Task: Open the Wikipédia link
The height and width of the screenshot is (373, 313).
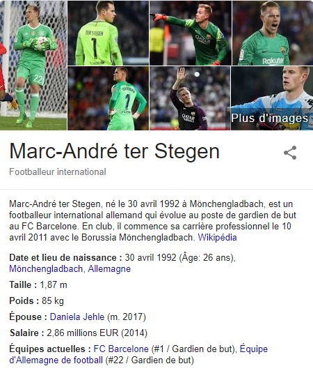Action: [218, 237]
